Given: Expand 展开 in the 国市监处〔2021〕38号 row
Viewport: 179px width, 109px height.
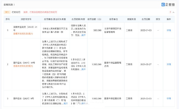Looking at the screenshot, I should [x=83, y=69].
